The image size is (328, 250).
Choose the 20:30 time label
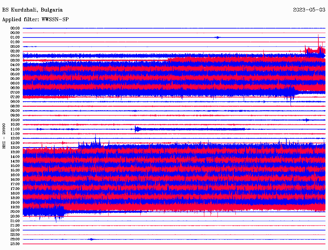click(15, 216)
